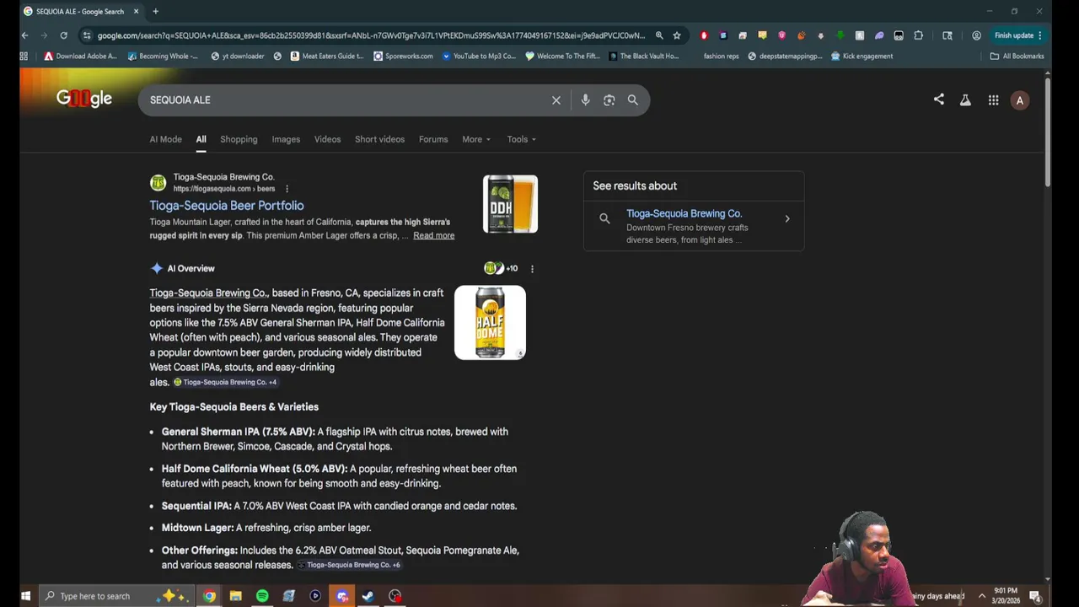Screen dimensions: 1079x607
Task: Go back with the browser back arrow
Action: [x=25, y=35]
